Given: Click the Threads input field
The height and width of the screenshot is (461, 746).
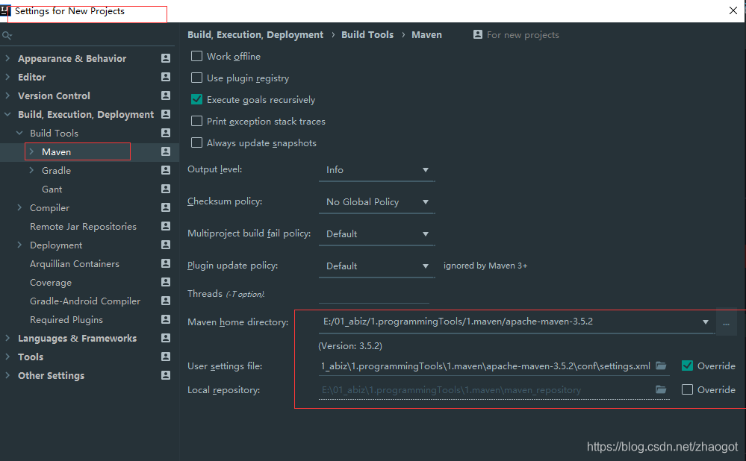Looking at the screenshot, I should pos(374,294).
